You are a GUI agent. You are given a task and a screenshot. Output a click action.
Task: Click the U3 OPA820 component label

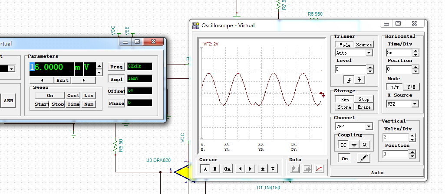click(x=158, y=160)
